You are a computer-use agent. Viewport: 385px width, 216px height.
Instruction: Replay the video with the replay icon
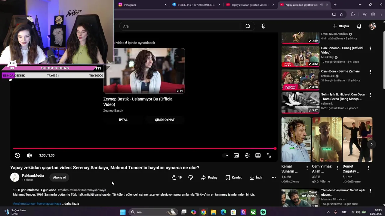[x=17, y=155]
